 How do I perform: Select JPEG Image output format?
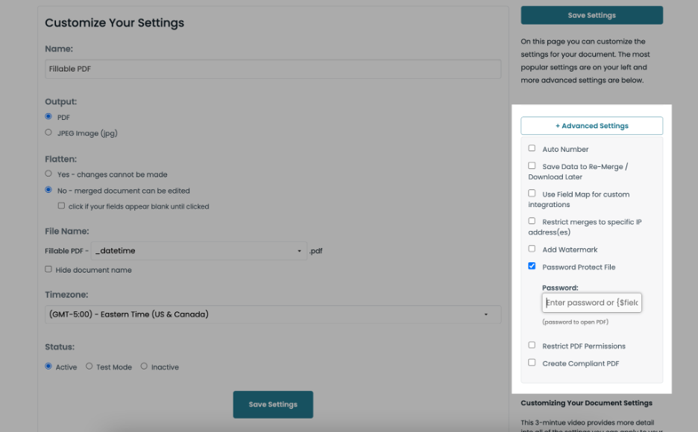[48, 133]
